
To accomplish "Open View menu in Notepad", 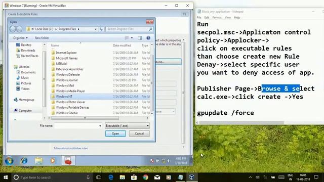I will pos(228,18).
